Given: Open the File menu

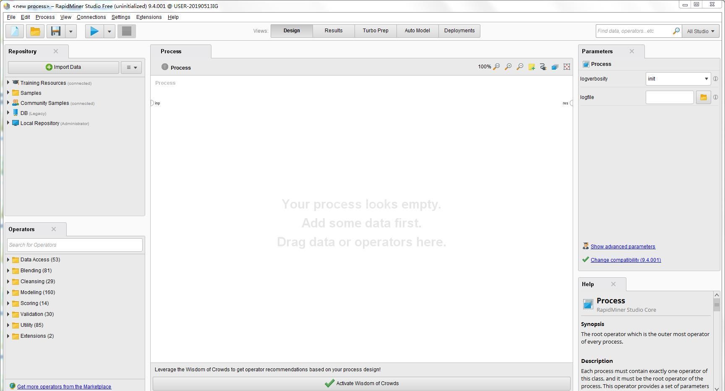Looking at the screenshot, I should 11,17.
